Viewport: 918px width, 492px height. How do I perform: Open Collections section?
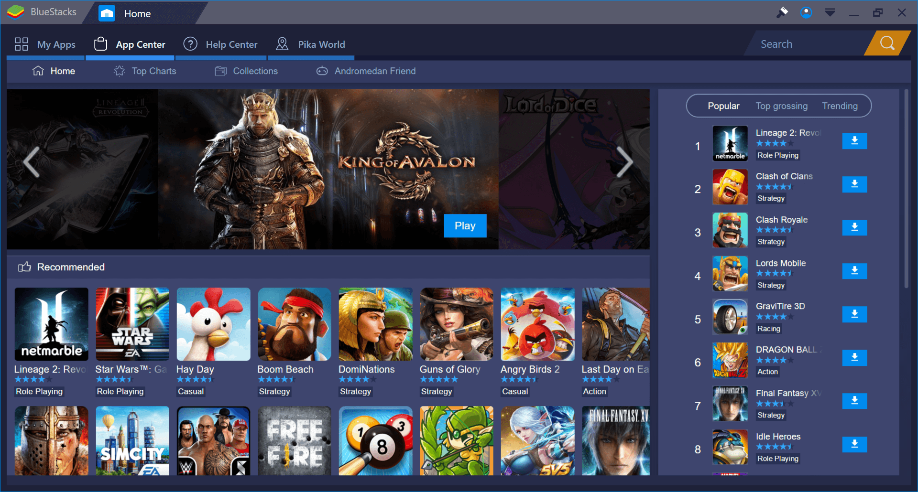click(247, 71)
